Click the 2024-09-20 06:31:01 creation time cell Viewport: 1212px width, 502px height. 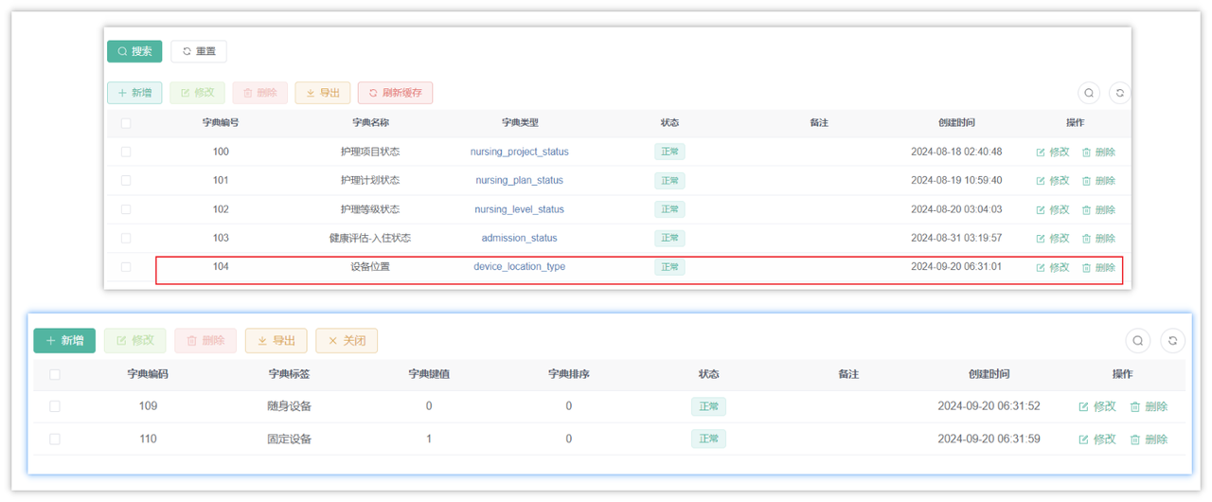[956, 266]
